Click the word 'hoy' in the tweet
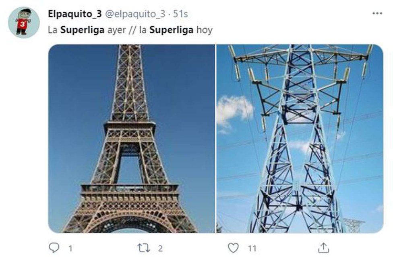The width and height of the screenshot is (393, 260). coord(204,30)
